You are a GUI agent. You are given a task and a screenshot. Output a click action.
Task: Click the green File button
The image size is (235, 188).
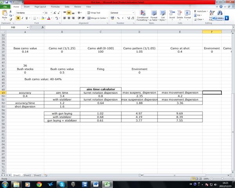click(x=5, y=7)
